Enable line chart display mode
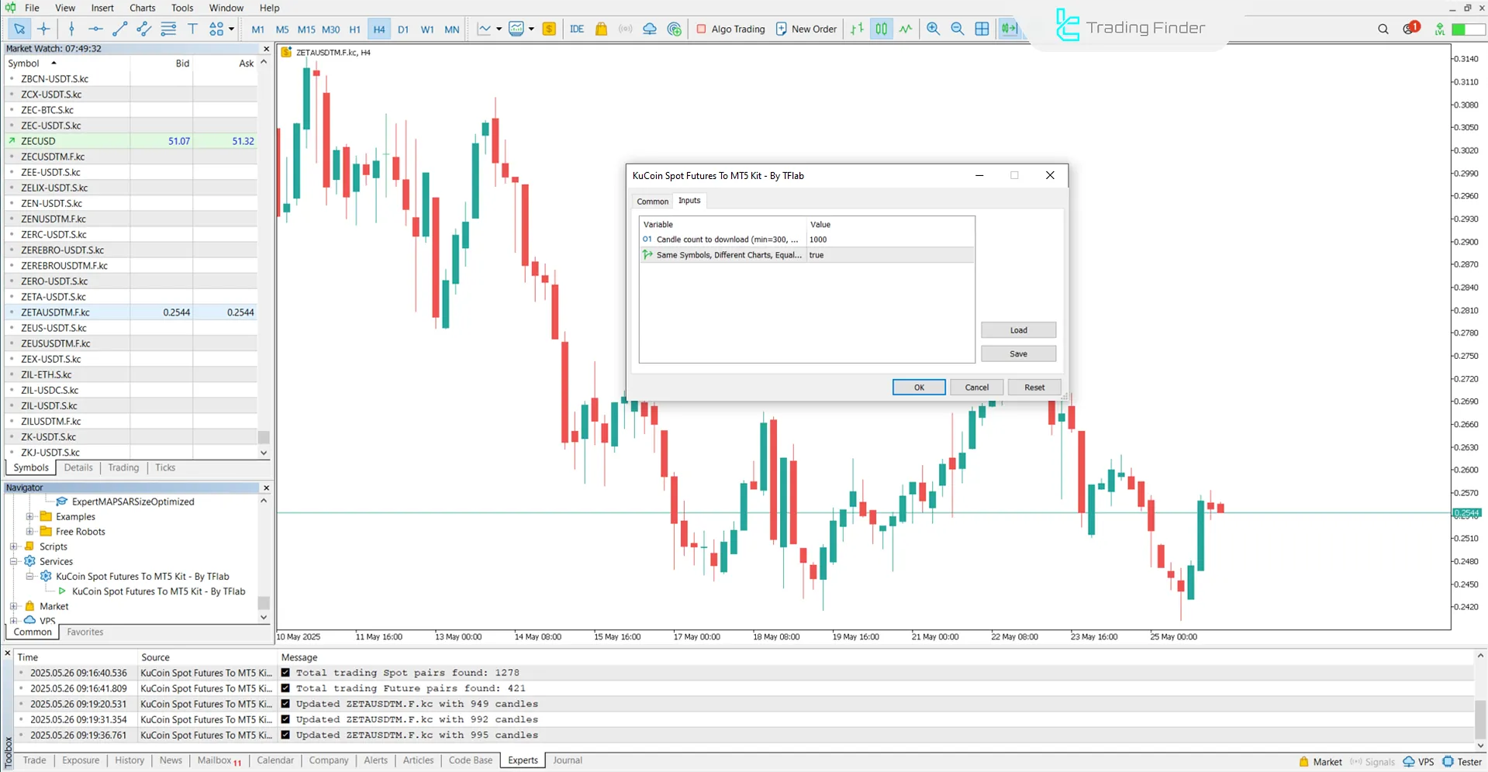The width and height of the screenshot is (1488, 772). [x=906, y=29]
